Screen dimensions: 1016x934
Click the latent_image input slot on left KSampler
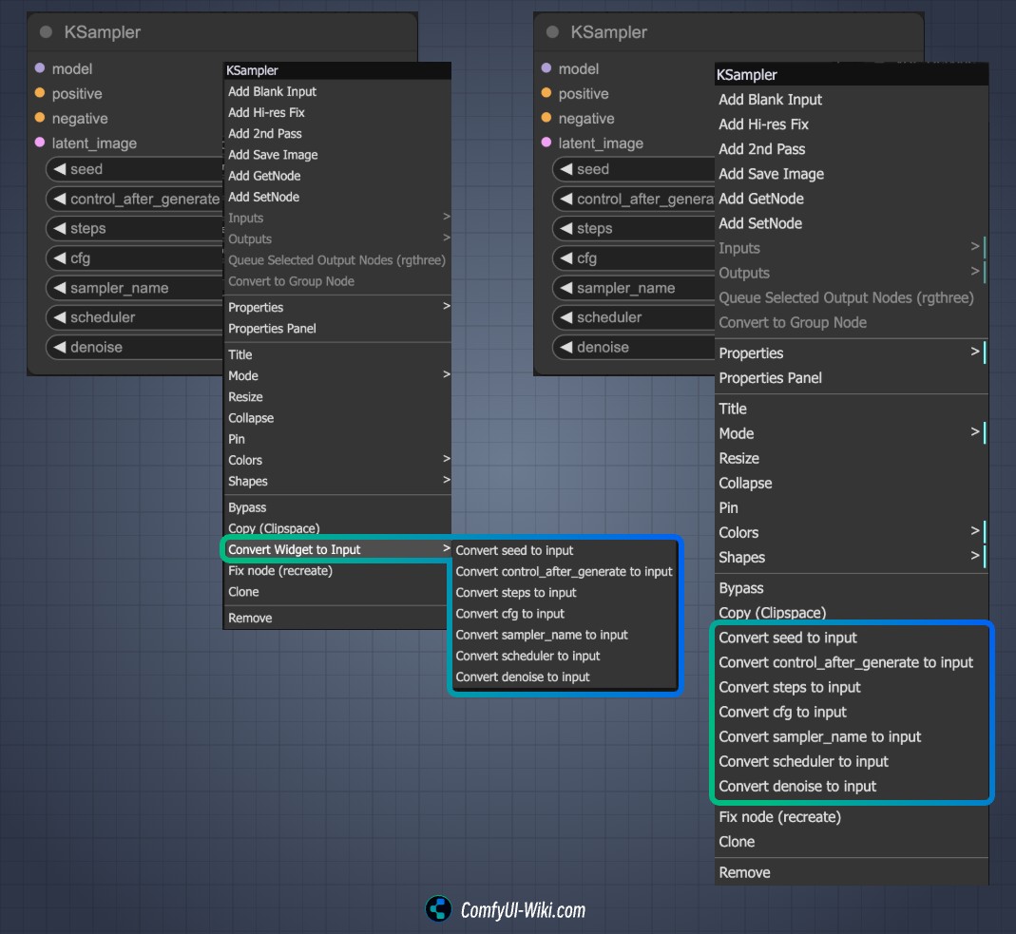[40, 143]
